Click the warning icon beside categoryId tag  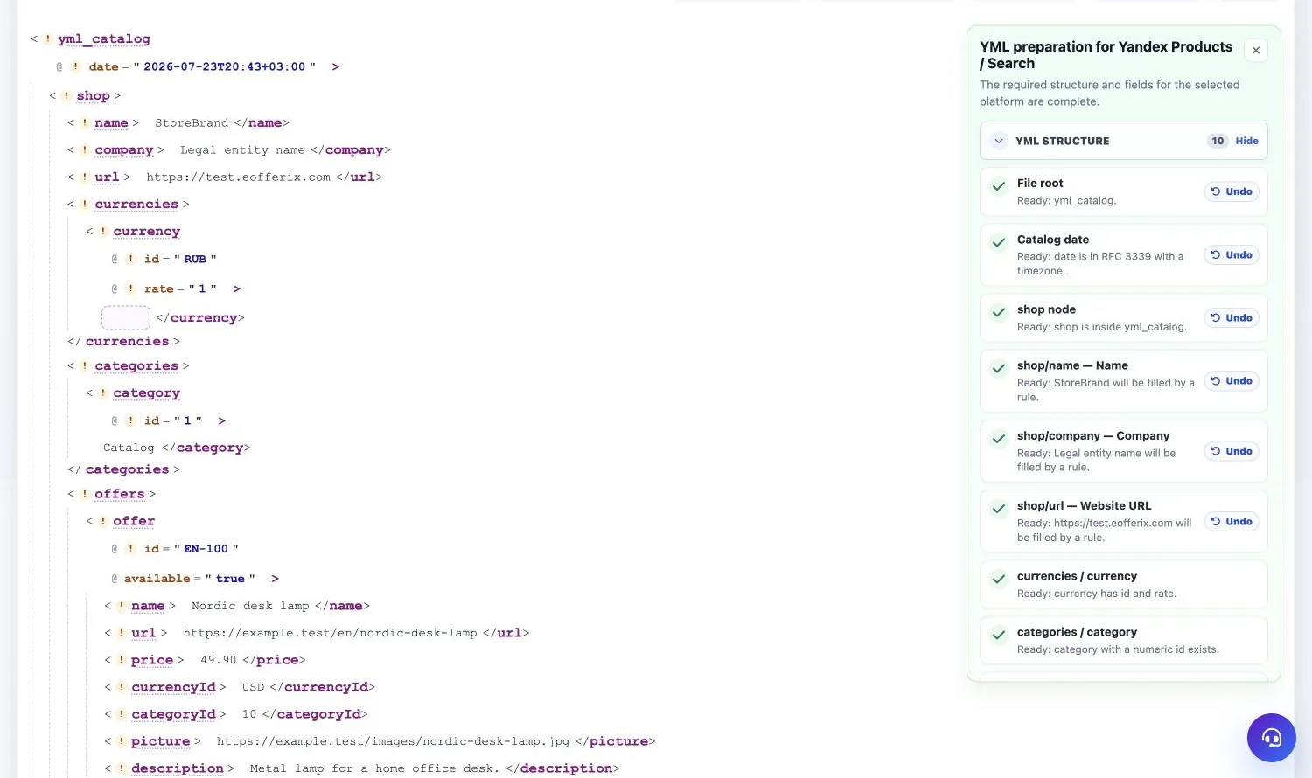point(122,713)
